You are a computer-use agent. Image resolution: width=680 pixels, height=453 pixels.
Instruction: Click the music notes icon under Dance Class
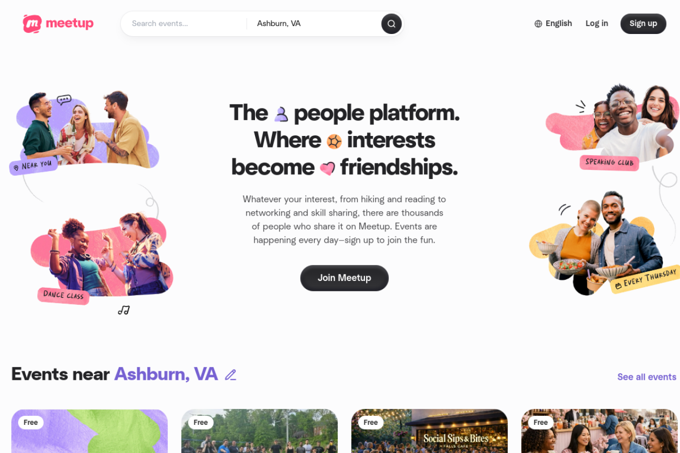tap(124, 310)
